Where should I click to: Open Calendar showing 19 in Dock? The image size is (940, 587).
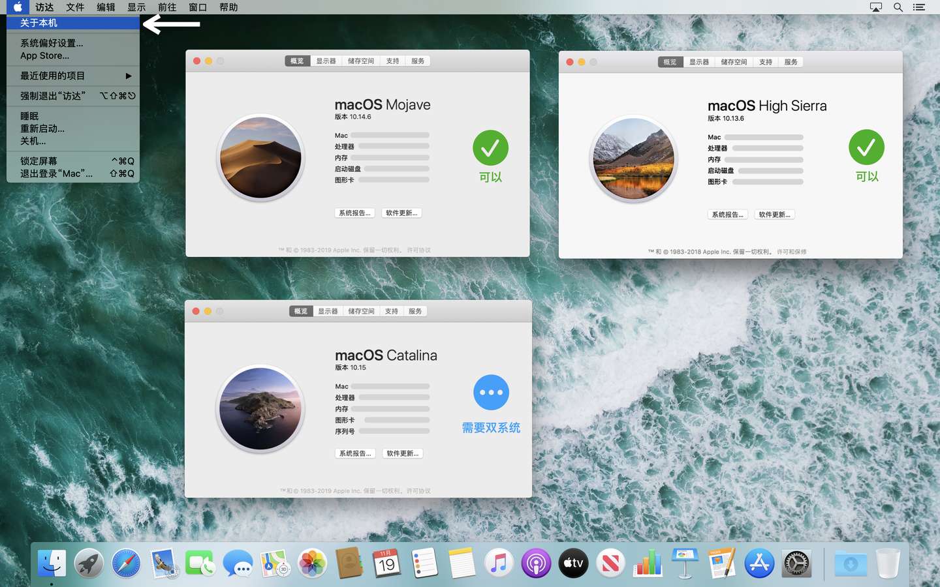[387, 563]
